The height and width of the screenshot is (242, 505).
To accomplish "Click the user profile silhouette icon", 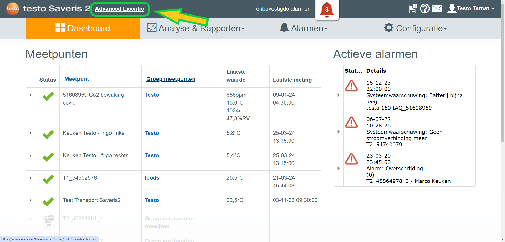I will [x=452, y=8].
